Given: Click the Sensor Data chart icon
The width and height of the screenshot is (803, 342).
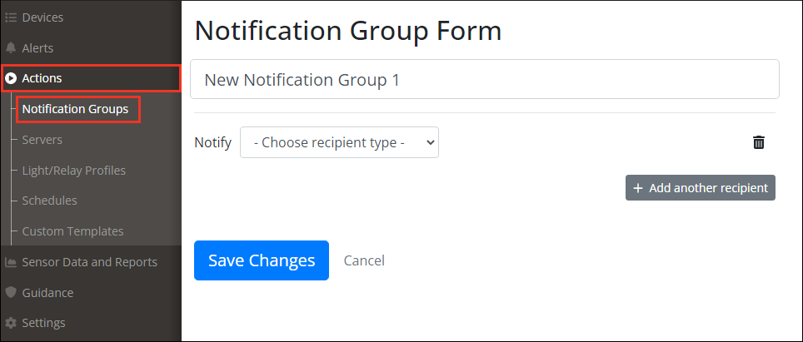Looking at the screenshot, I should [x=11, y=262].
